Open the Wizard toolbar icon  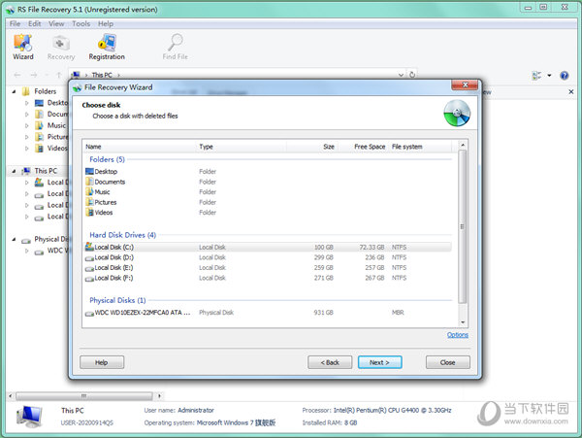click(x=23, y=47)
